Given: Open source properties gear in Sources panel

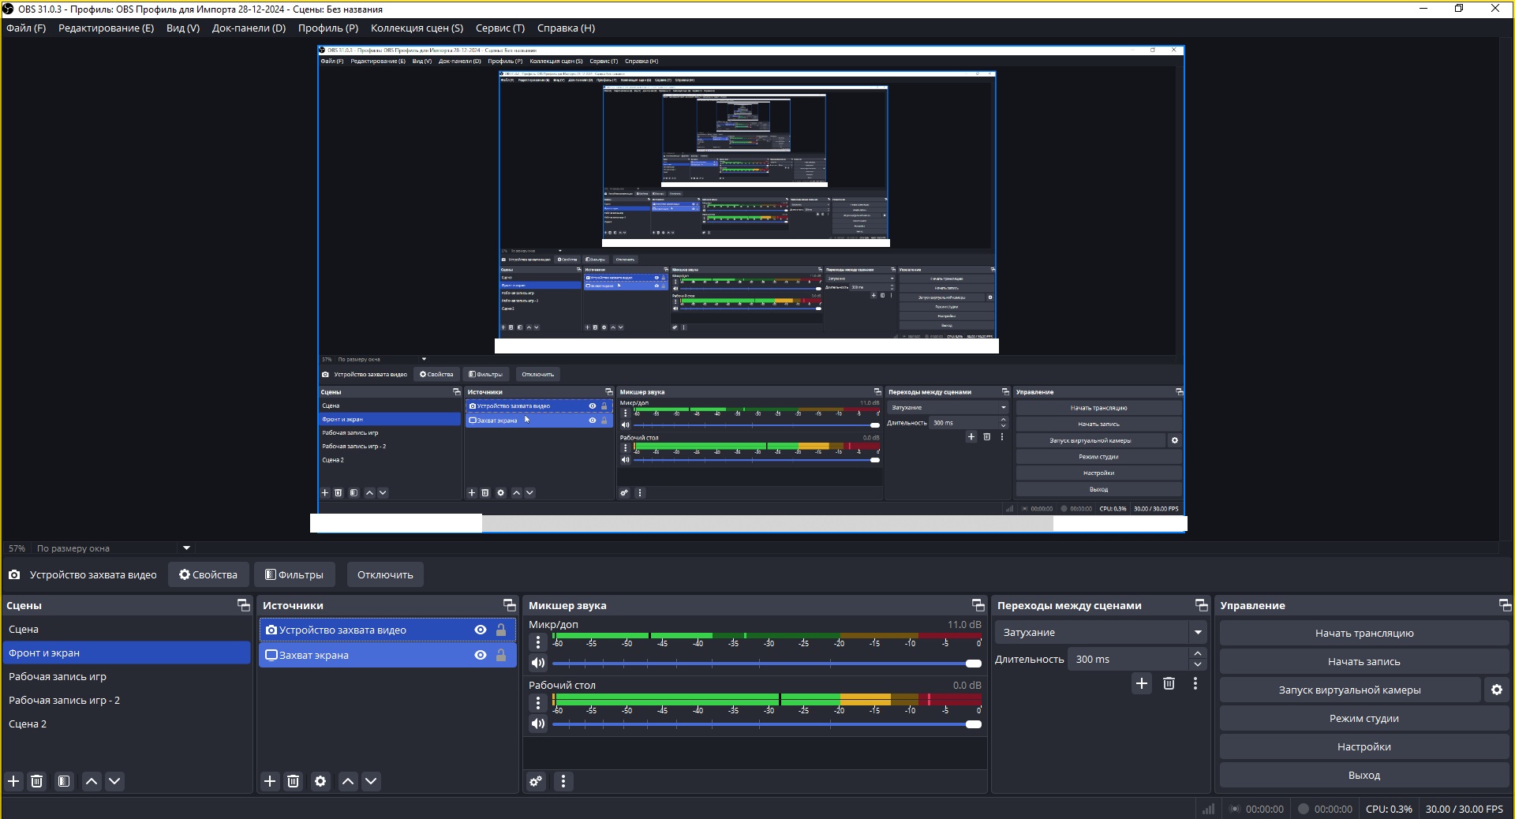Looking at the screenshot, I should [320, 781].
